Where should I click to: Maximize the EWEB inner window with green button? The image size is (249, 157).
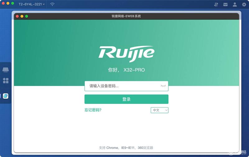click(26, 16)
